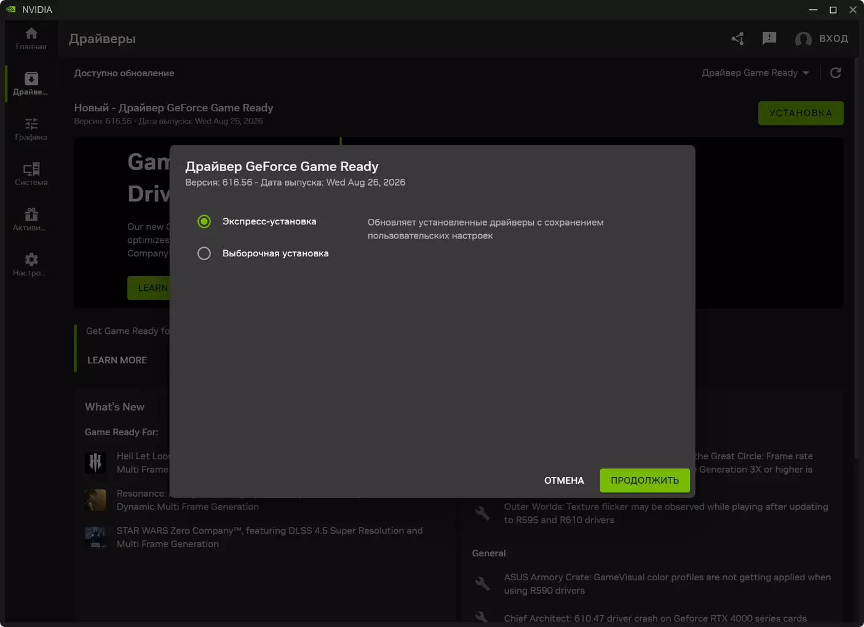Click the user avatar icon
The height and width of the screenshot is (627, 864).
point(803,39)
